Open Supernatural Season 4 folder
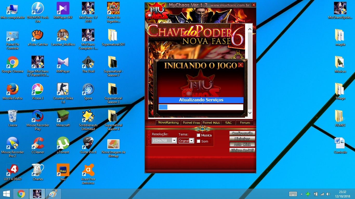Viewport: 355px width, 199px height. tap(113, 120)
